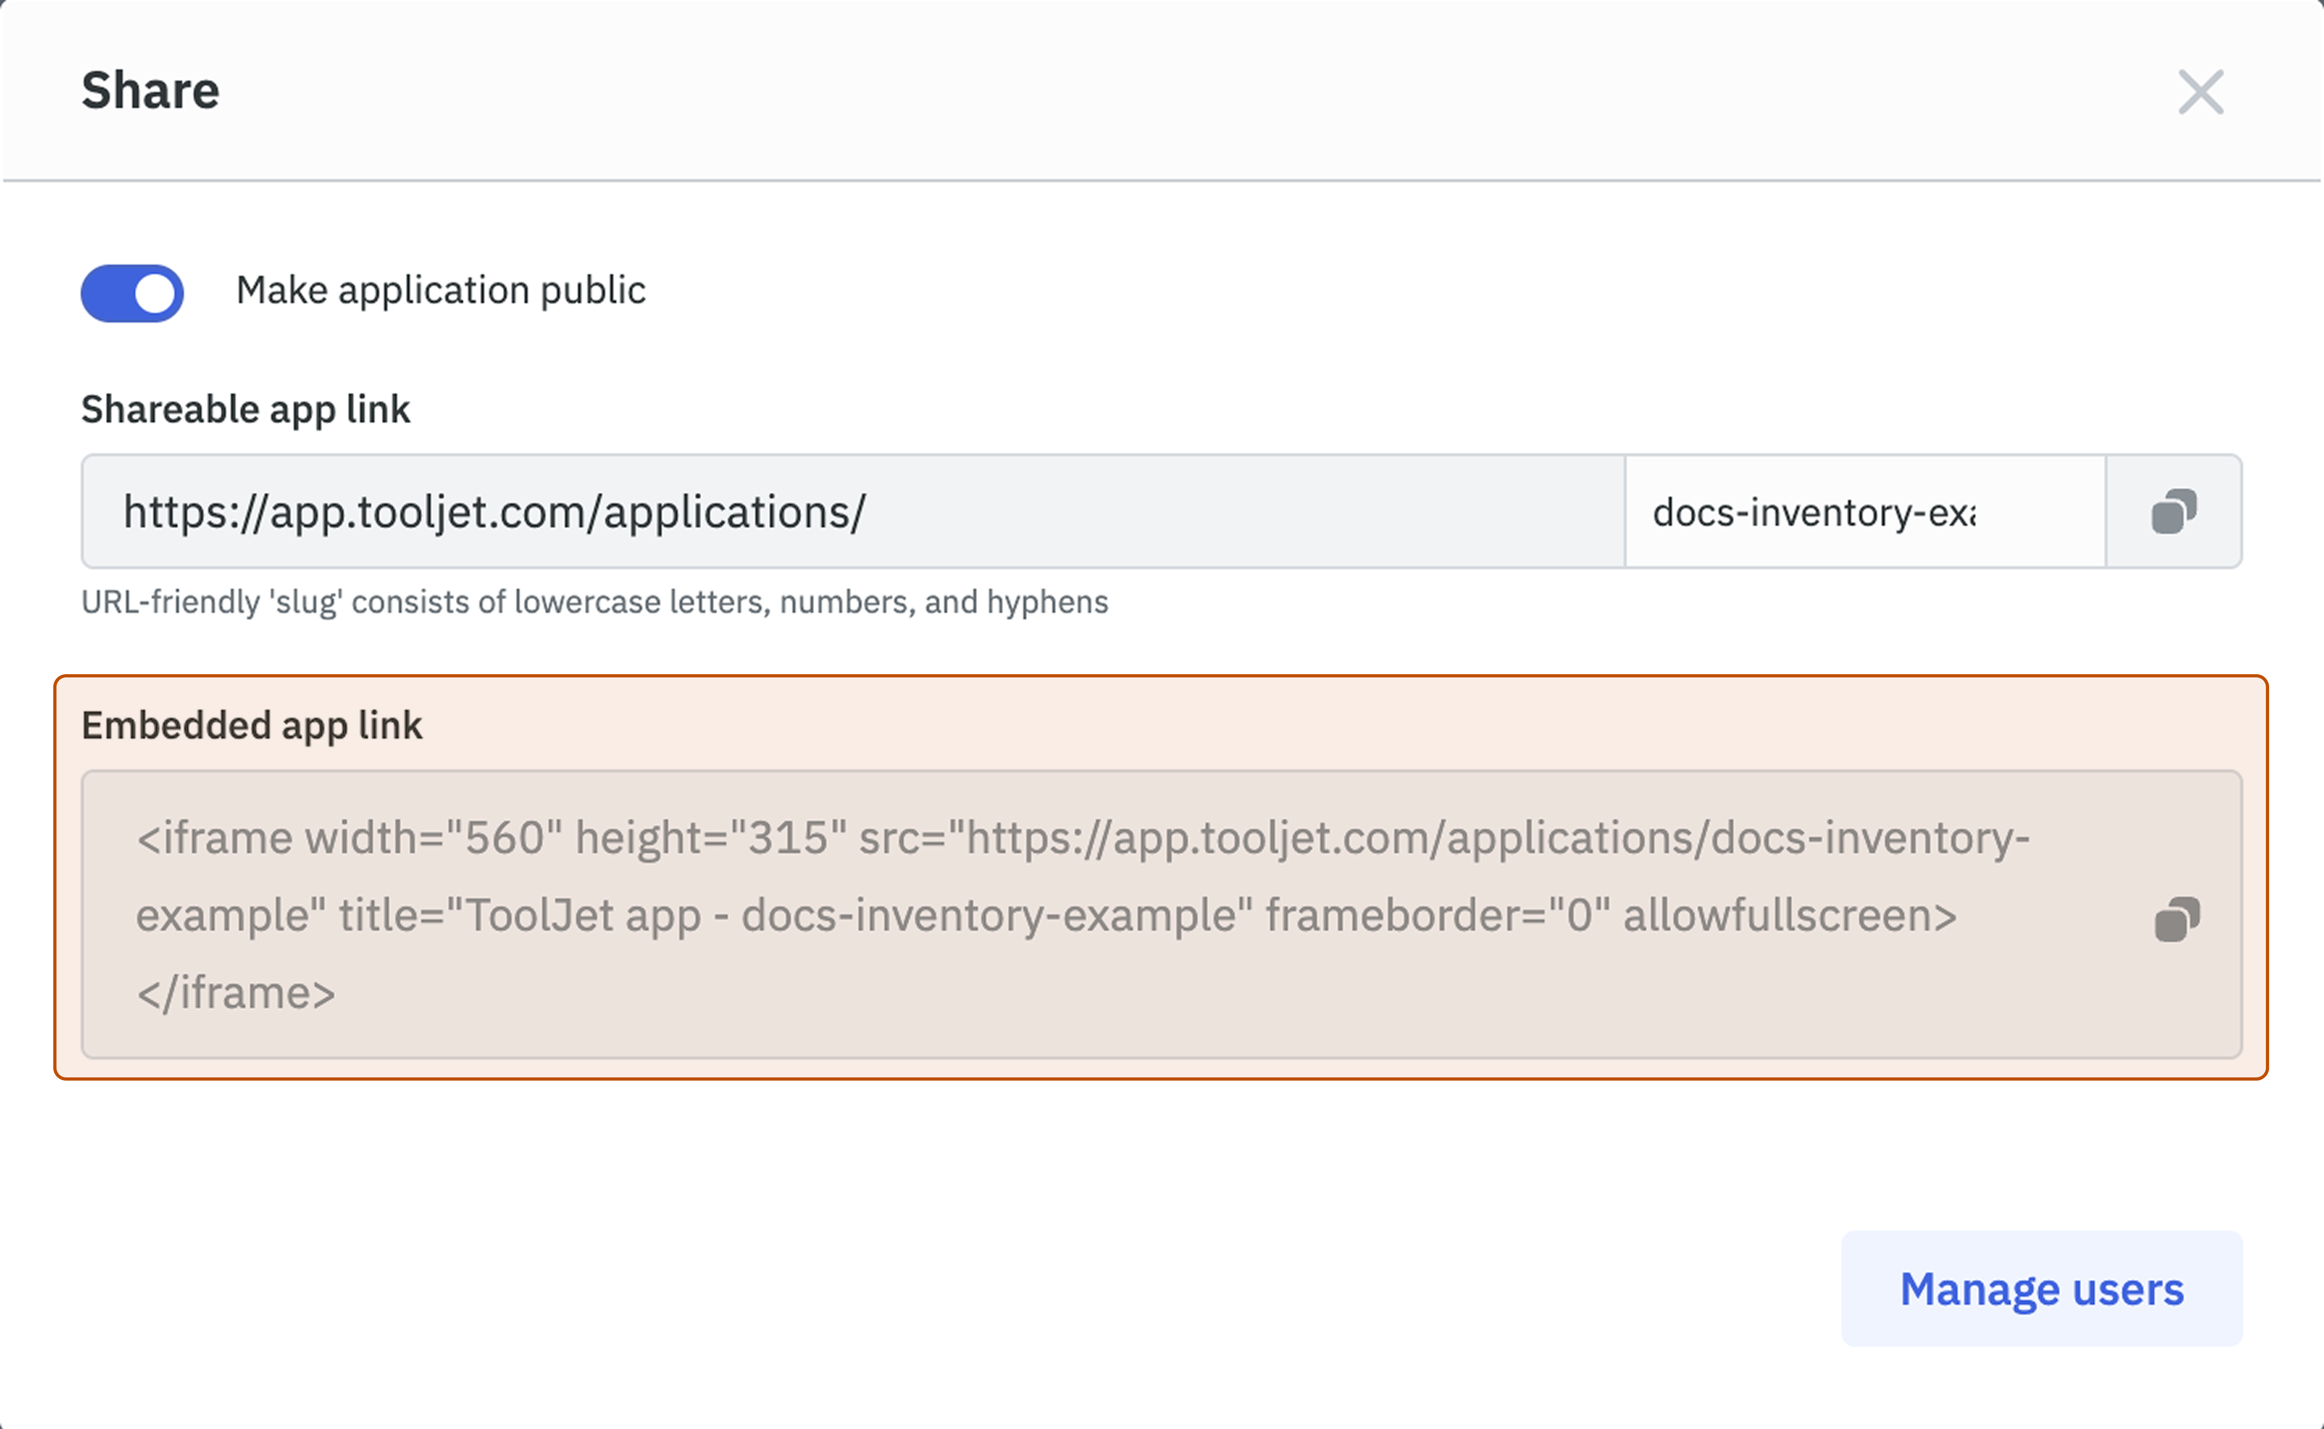Click the https://app.tooljet.com/applications/ prefix

[x=854, y=511]
